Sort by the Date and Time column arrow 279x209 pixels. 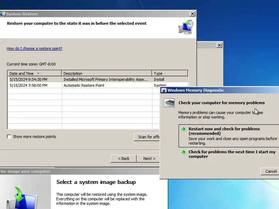click(38, 73)
